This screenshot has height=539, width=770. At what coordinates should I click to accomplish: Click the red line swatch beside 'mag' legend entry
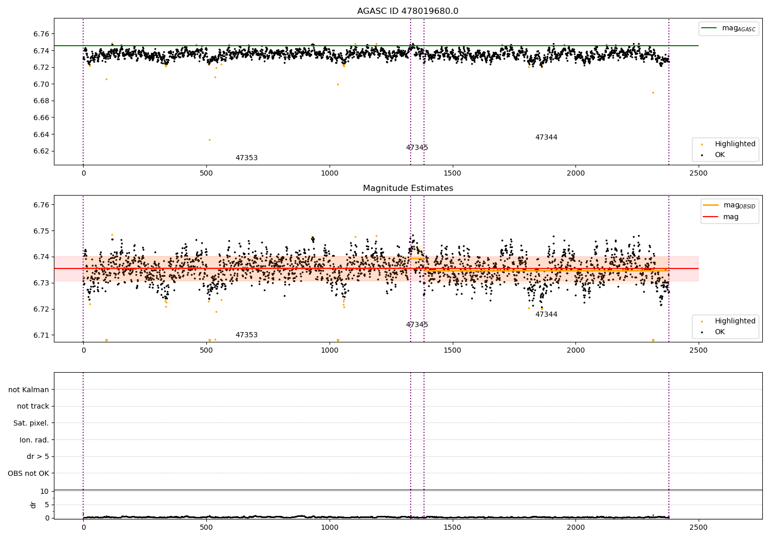pos(710,217)
